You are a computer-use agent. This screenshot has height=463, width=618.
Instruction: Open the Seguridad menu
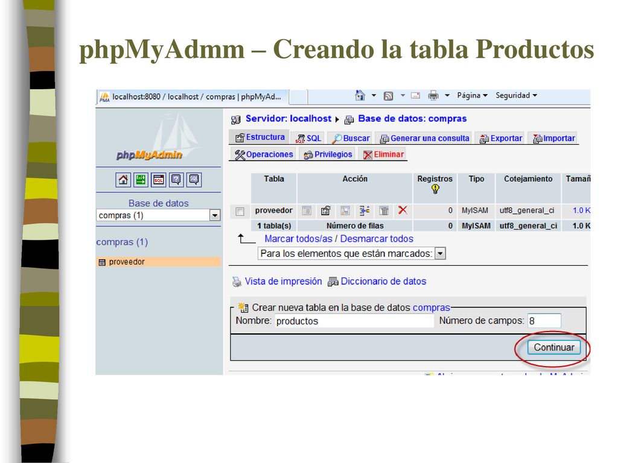click(x=517, y=95)
